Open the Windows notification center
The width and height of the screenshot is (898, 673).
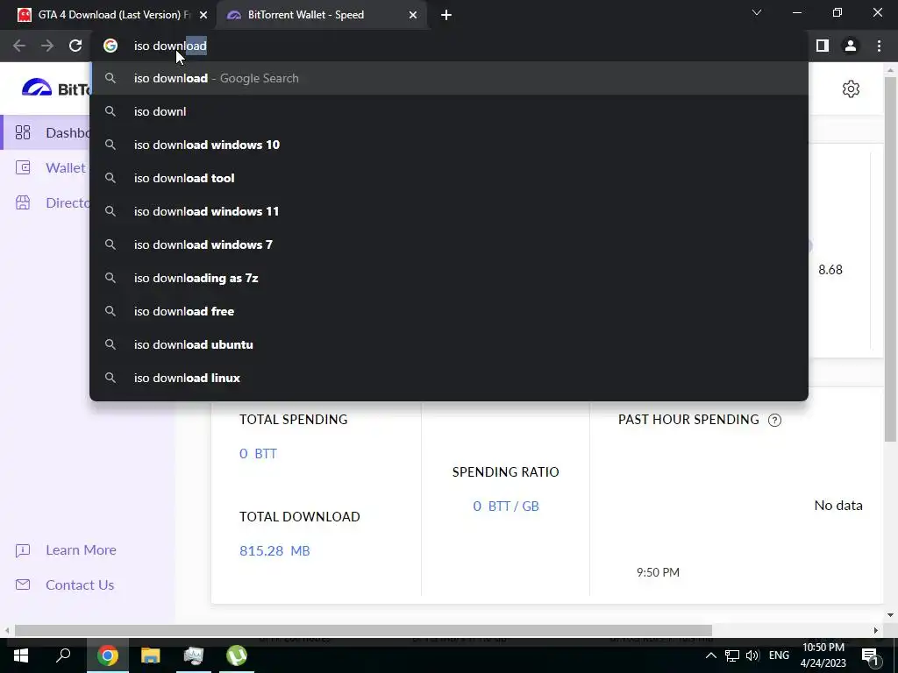coord(870,655)
